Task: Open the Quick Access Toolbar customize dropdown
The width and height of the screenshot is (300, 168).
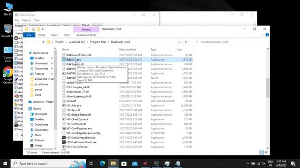Action: 43,29
